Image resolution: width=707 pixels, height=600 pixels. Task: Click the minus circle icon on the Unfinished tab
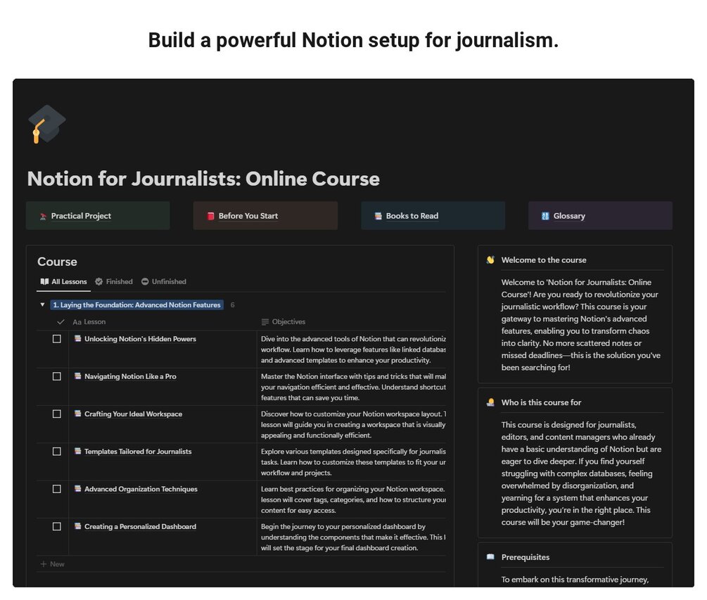coord(145,282)
